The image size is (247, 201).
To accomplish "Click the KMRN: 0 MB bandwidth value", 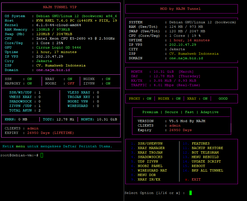I will pos(16,119).
